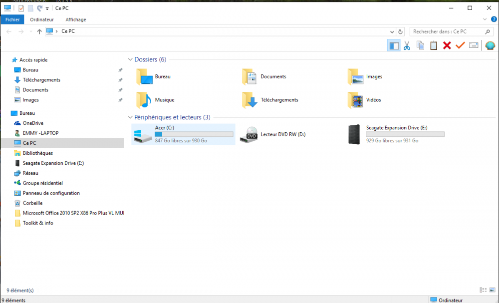Viewport: 499px width, 303px height.
Task: Open Seagate Expansion Drive (E:) in navigation pane
Action: point(53,163)
